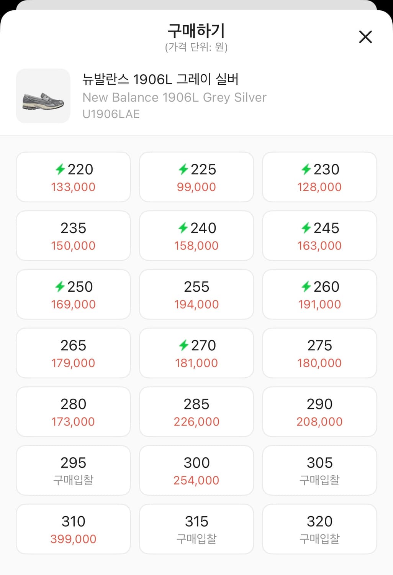Click the lightning bolt beside size 250
This screenshot has height=575, width=393.
point(60,287)
